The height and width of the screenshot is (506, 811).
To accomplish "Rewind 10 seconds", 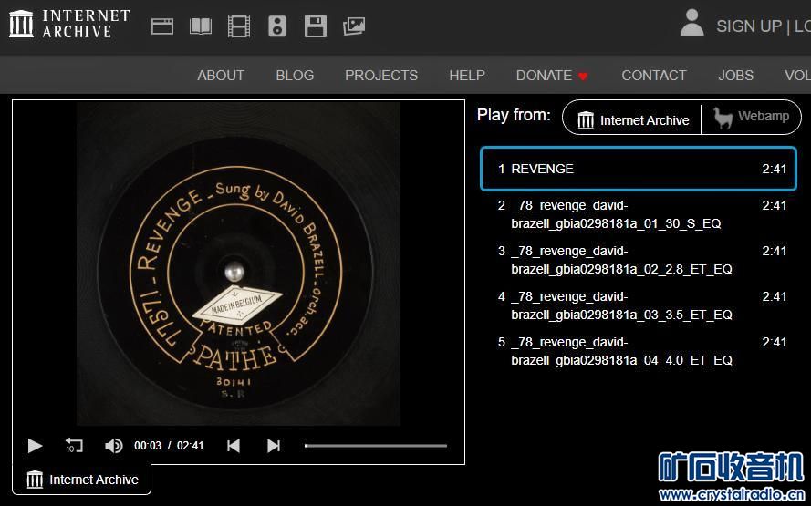I will click(x=74, y=446).
